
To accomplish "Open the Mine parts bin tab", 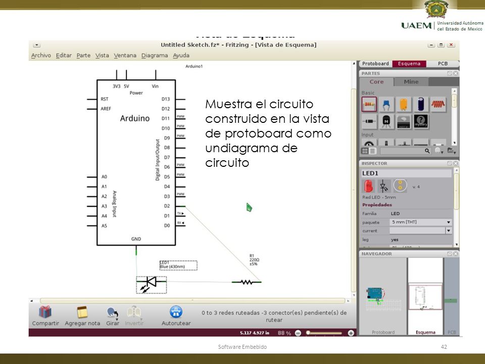I will [x=411, y=82].
